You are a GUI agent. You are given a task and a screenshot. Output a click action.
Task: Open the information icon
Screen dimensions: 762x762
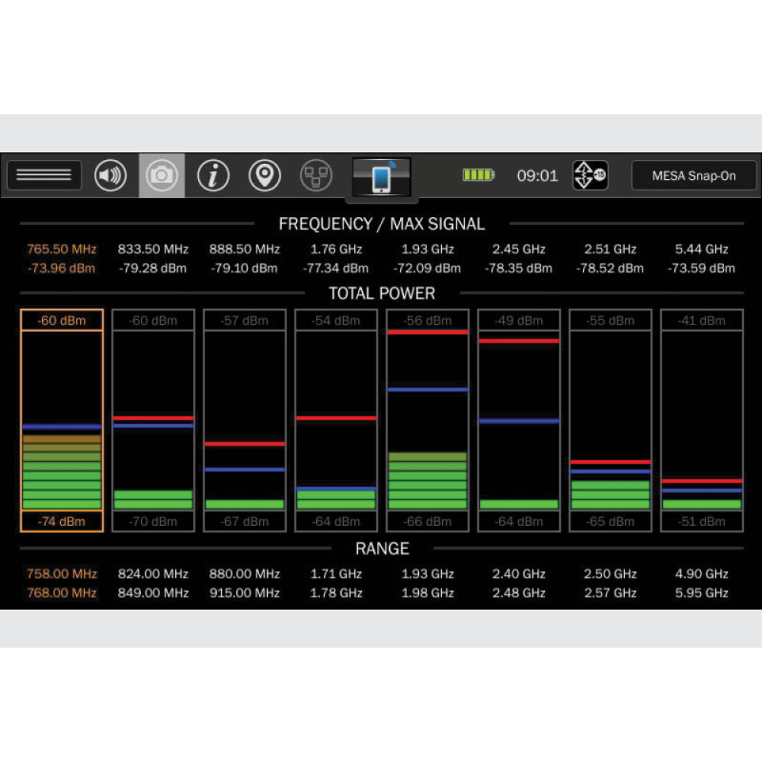[213, 175]
